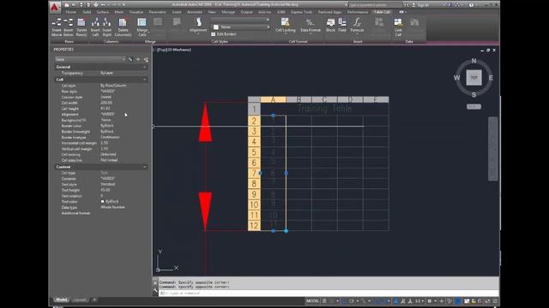Screen dimensions: 549x308
Task: Click Delete Row(s) tool
Action: tap(81, 27)
